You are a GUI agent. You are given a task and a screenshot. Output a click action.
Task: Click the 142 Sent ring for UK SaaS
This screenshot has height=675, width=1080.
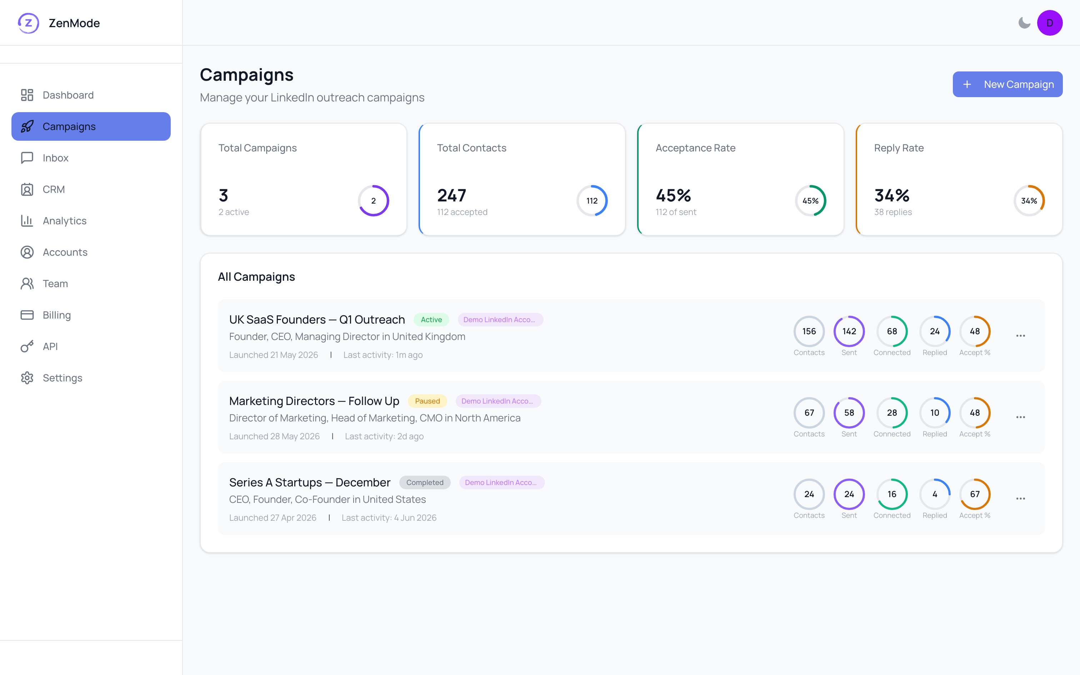point(849,331)
